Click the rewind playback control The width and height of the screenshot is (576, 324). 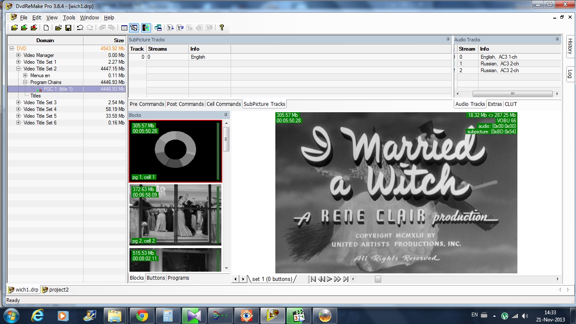321,279
